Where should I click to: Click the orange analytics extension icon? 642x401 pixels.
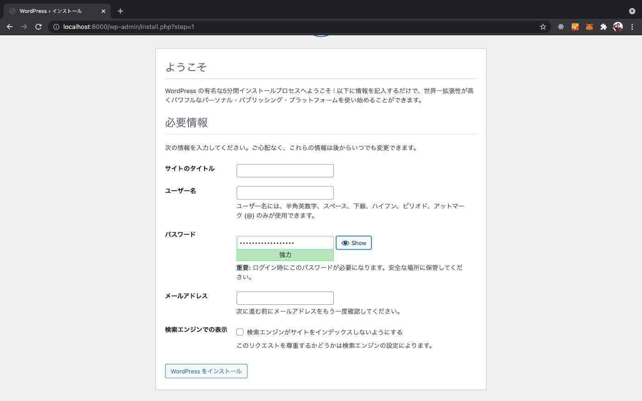(x=575, y=27)
